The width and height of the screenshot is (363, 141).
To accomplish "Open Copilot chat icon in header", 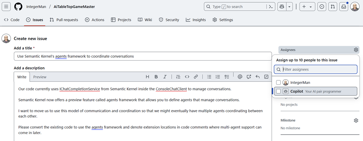I will [282, 7].
